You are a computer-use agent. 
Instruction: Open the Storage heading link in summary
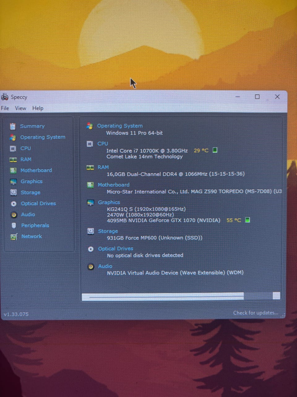[x=108, y=231]
